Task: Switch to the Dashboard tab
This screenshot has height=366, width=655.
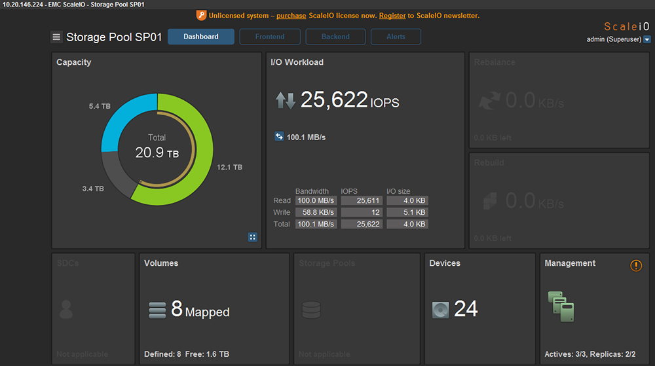Action: 201,37
